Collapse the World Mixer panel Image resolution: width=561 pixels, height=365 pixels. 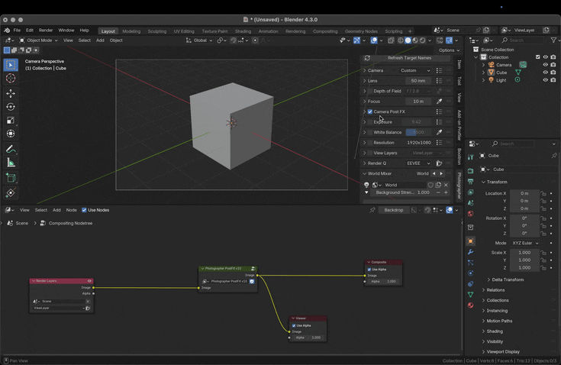point(365,173)
